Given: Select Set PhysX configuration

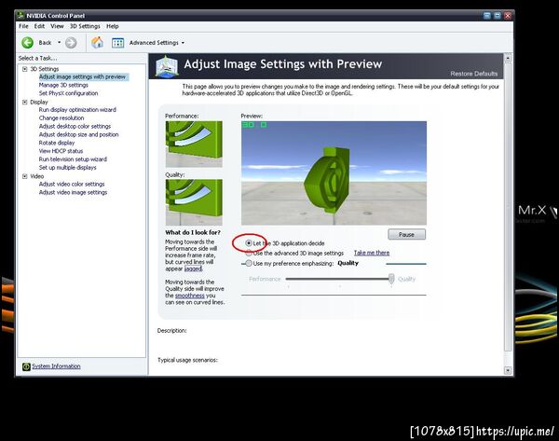Looking at the screenshot, I should tap(68, 93).
